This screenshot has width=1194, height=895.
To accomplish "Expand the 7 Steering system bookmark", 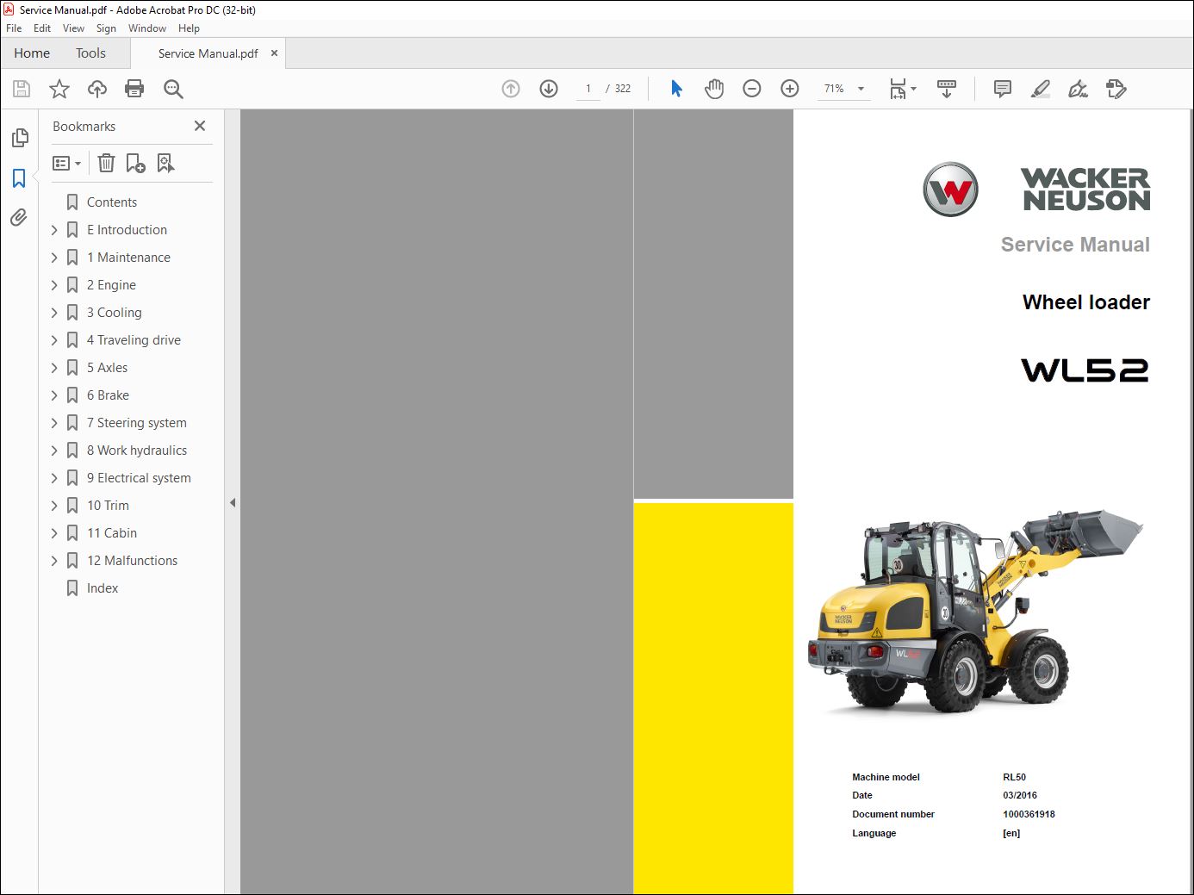I will [x=54, y=423].
